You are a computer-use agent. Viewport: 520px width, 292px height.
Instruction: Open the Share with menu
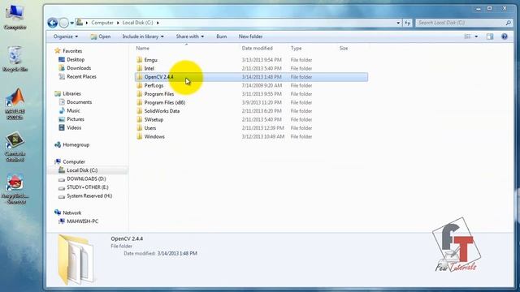click(x=189, y=36)
